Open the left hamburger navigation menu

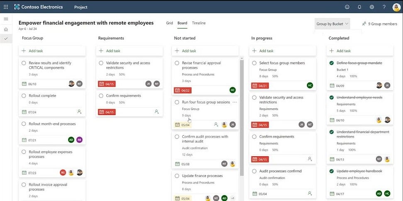(6, 19)
